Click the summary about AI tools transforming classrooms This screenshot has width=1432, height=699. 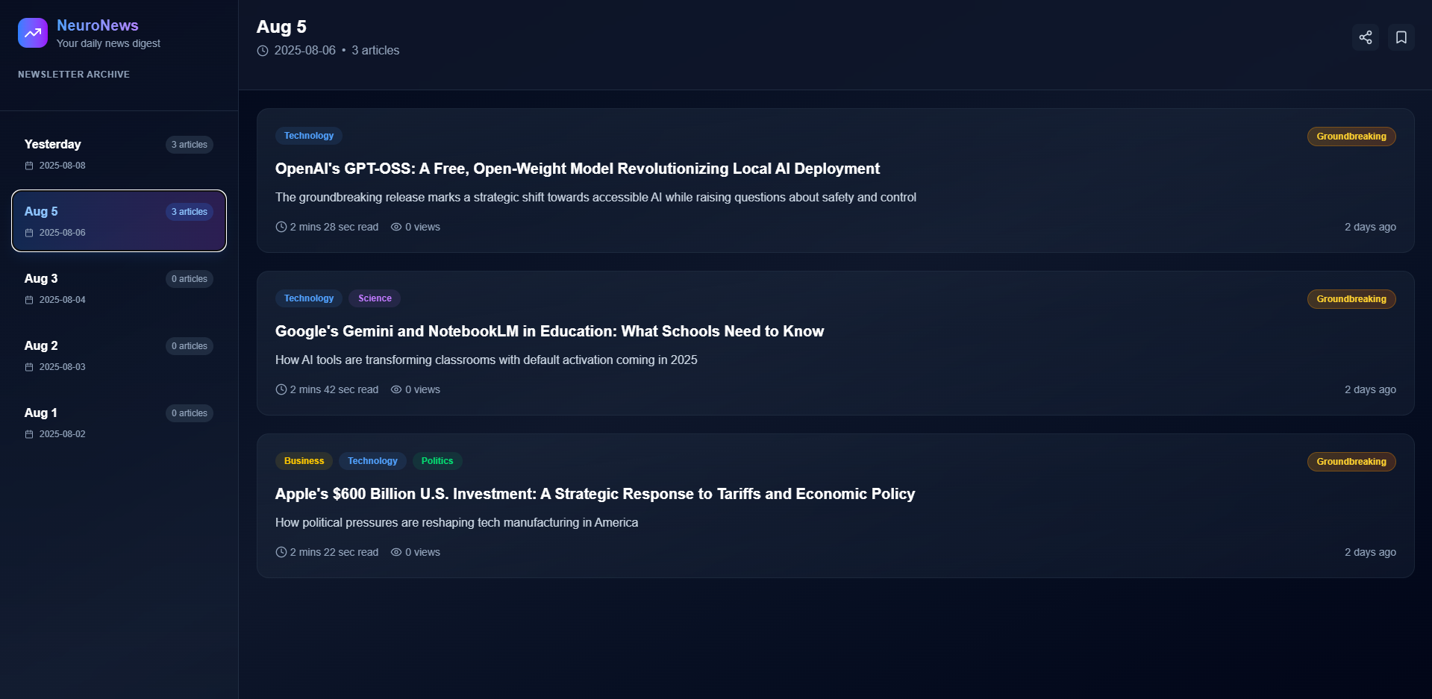tap(487, 360)
